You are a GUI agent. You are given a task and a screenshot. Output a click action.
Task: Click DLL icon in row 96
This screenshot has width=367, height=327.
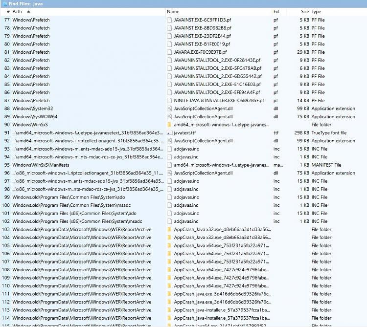(x=169, y=173)
